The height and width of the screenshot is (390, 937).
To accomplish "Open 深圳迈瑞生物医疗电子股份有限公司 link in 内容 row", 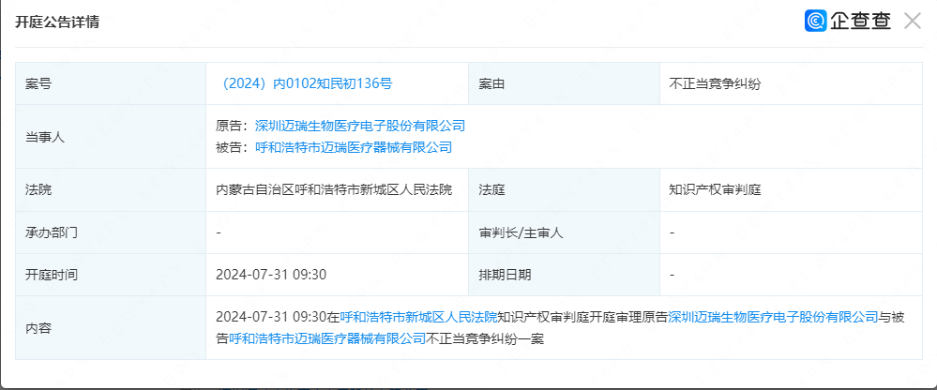I will [x=773, y=317].
